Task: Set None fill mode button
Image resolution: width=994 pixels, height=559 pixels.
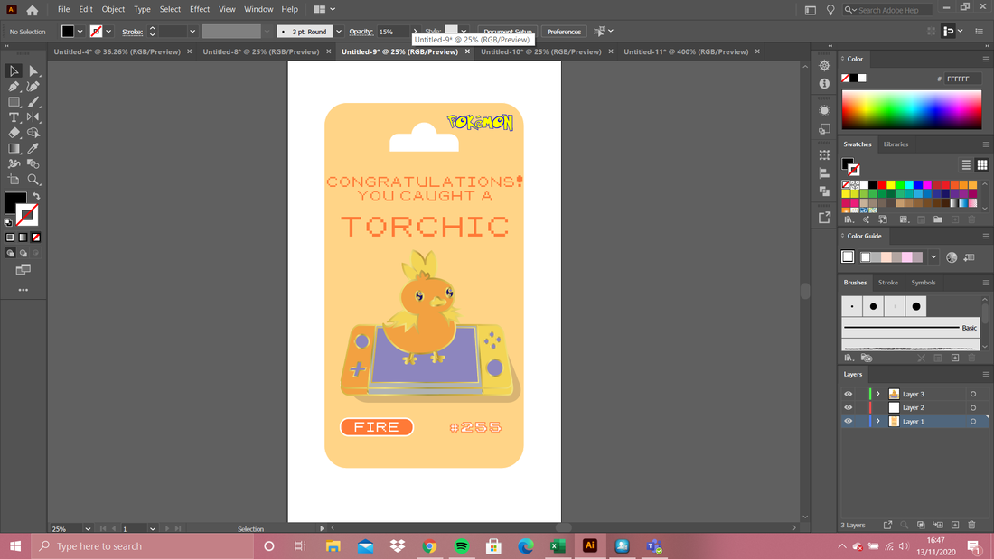Action: [x=36, y=238]
